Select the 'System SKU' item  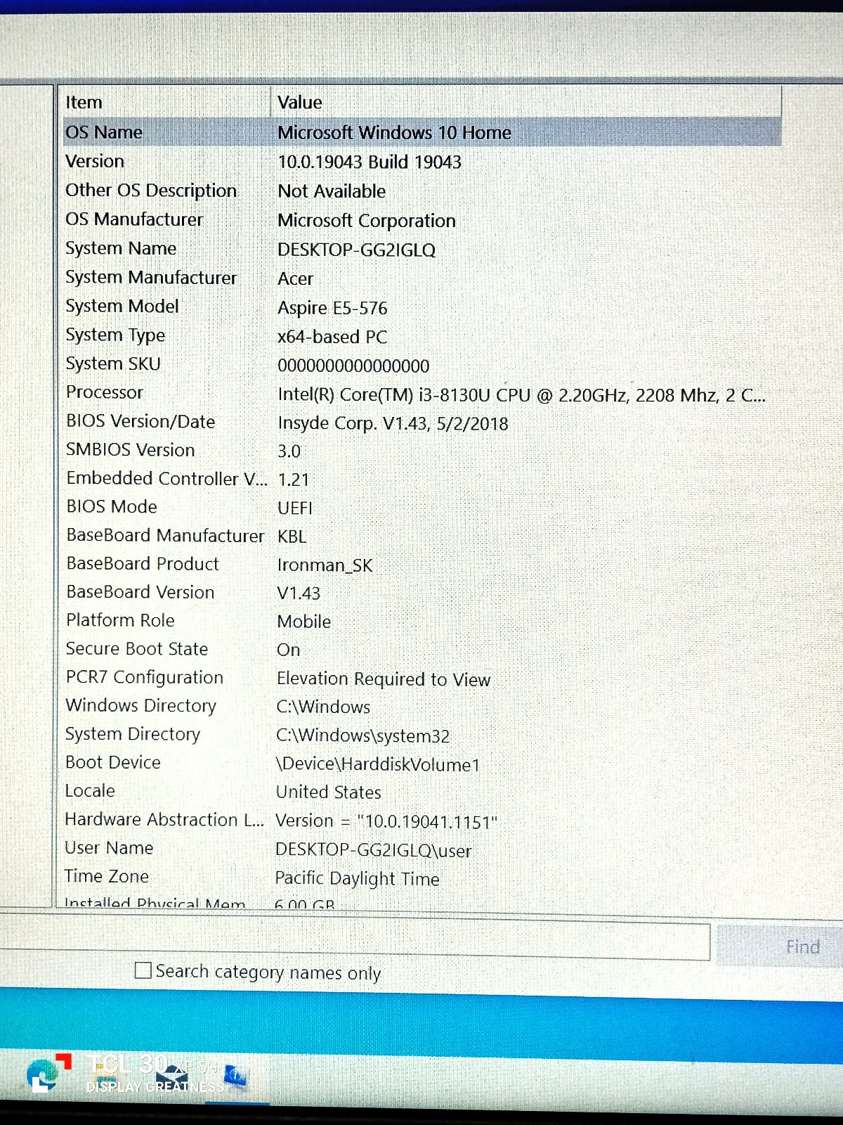(113, 364)
